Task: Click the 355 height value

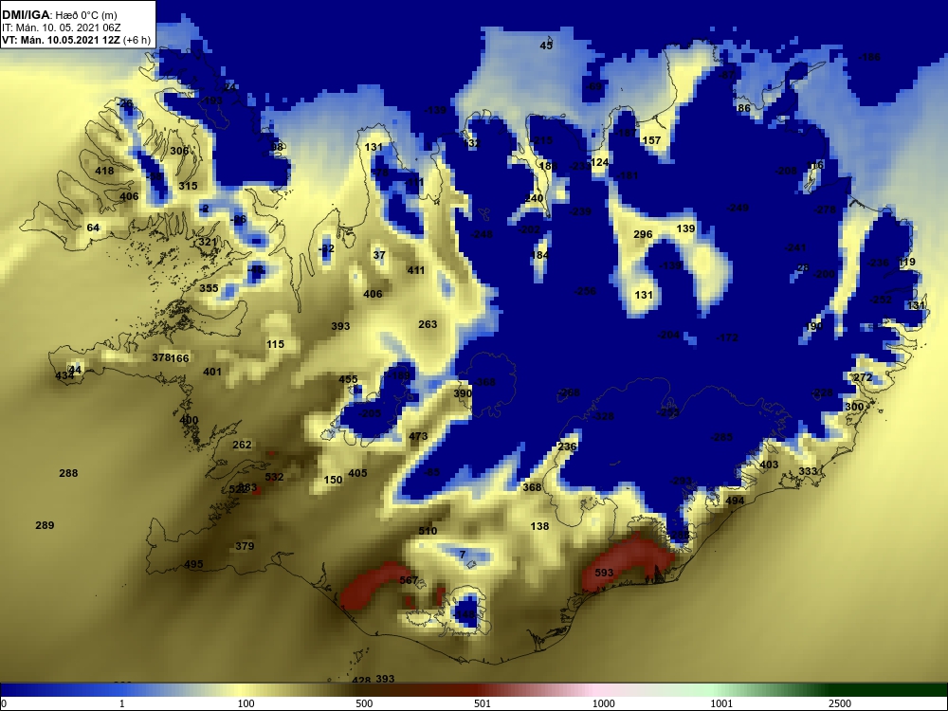Action: pyautogui.click(x=210, y=288)
